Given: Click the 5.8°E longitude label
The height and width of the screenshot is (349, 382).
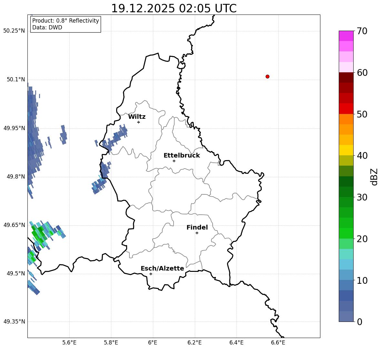Looking at the screenshot, I should tap(111, 343).
